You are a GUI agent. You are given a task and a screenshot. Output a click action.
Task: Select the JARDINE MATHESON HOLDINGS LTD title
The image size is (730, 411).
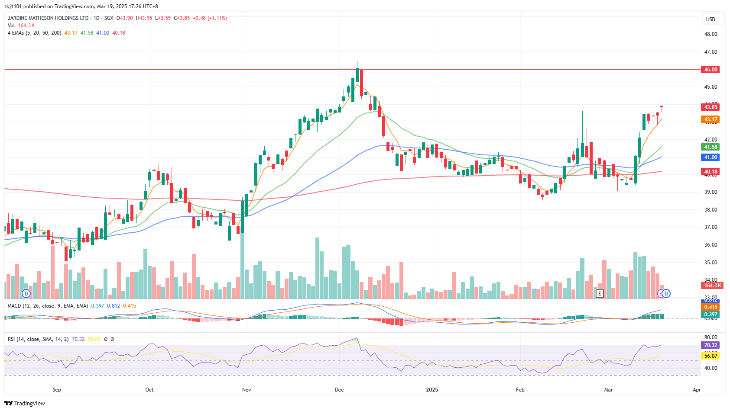coord(48,18)
